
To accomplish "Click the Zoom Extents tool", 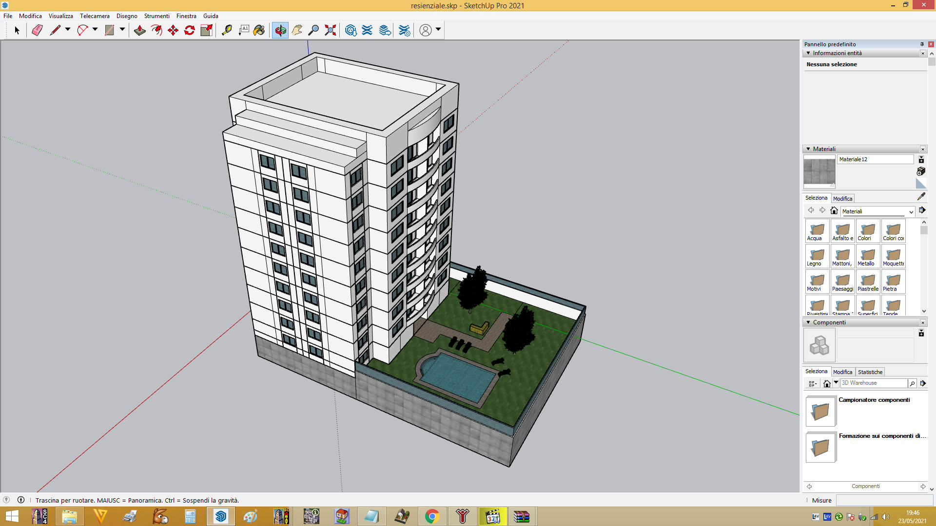I will [x=331, y=30].
